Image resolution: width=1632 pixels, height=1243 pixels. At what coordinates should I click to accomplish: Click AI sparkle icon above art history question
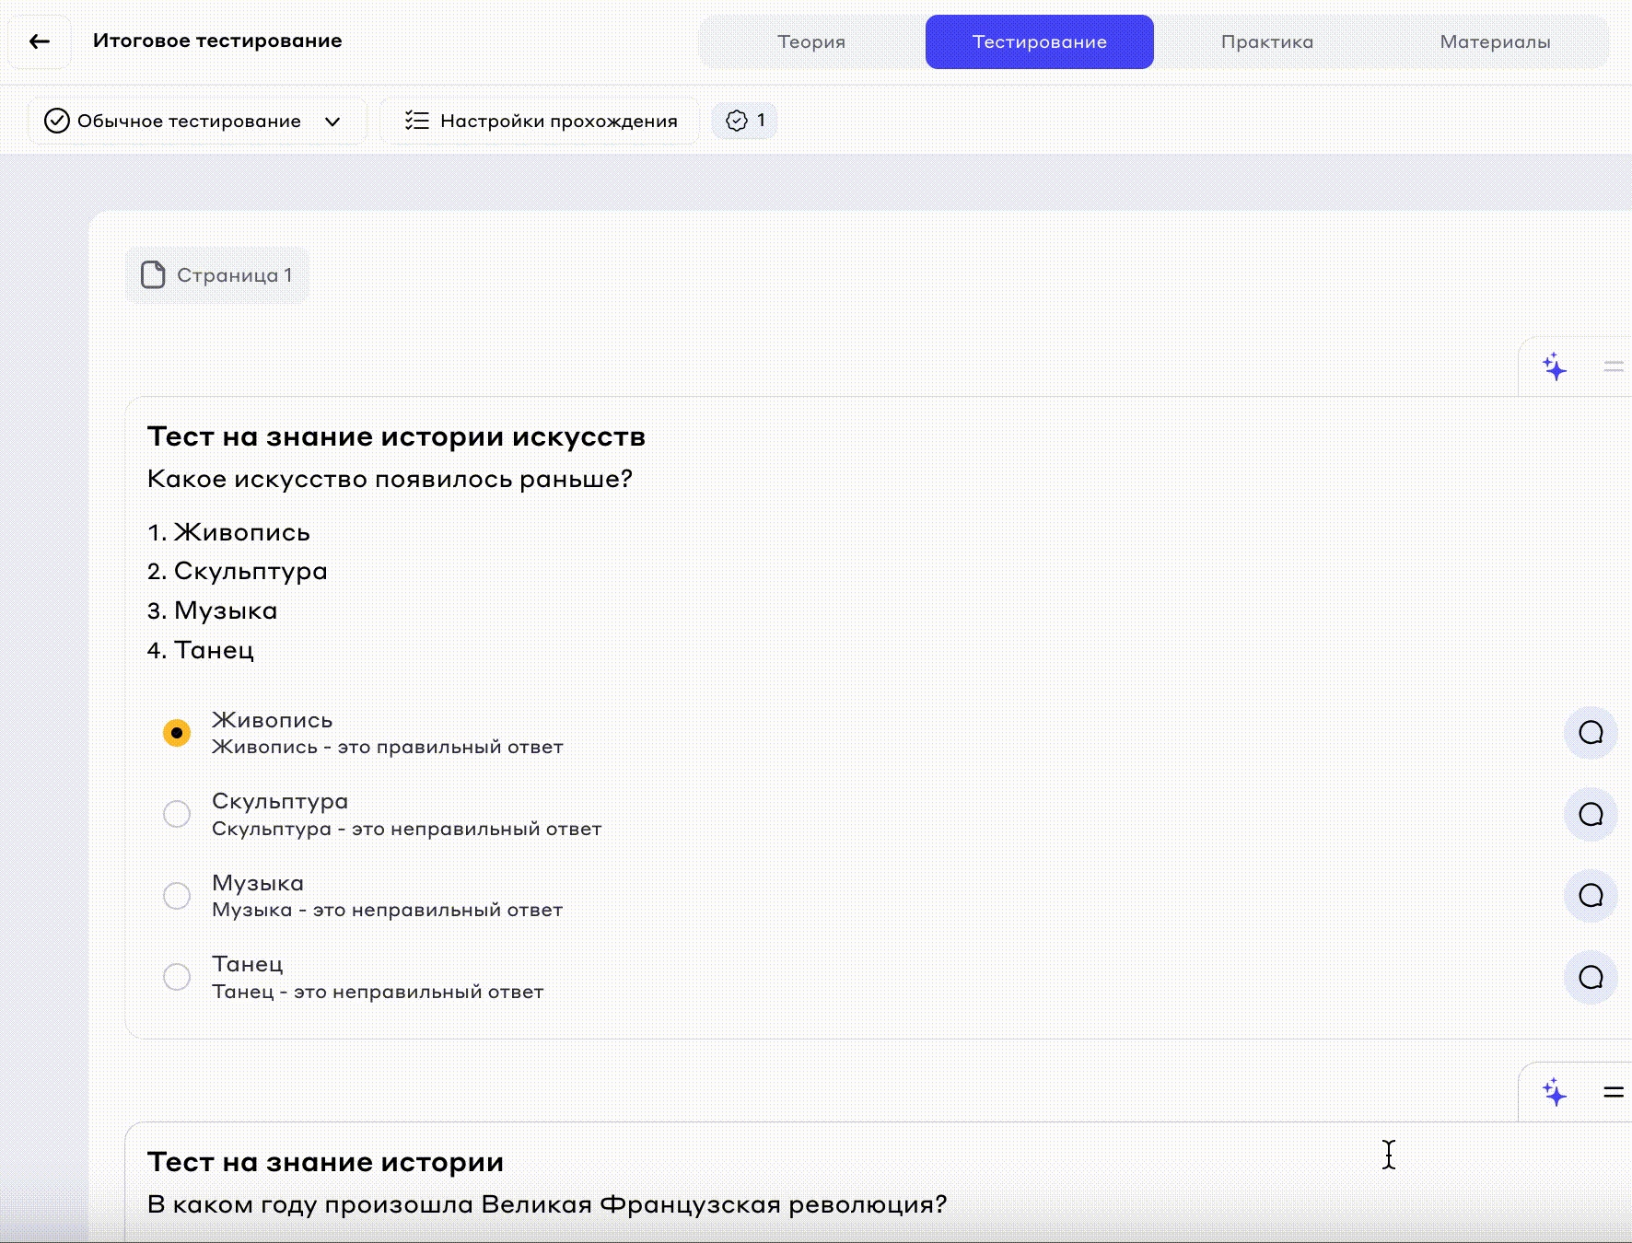click(x=1555, y=367)
